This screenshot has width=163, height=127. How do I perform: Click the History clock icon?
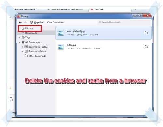click(x=23, y=28)
